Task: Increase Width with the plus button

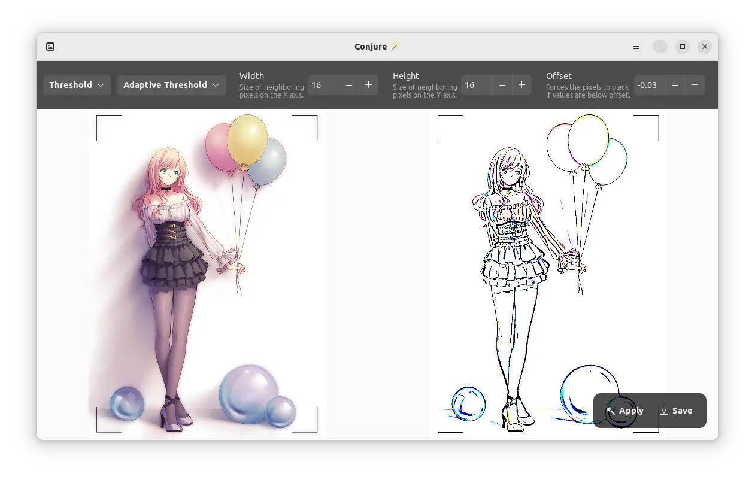Action: (368, 85)
